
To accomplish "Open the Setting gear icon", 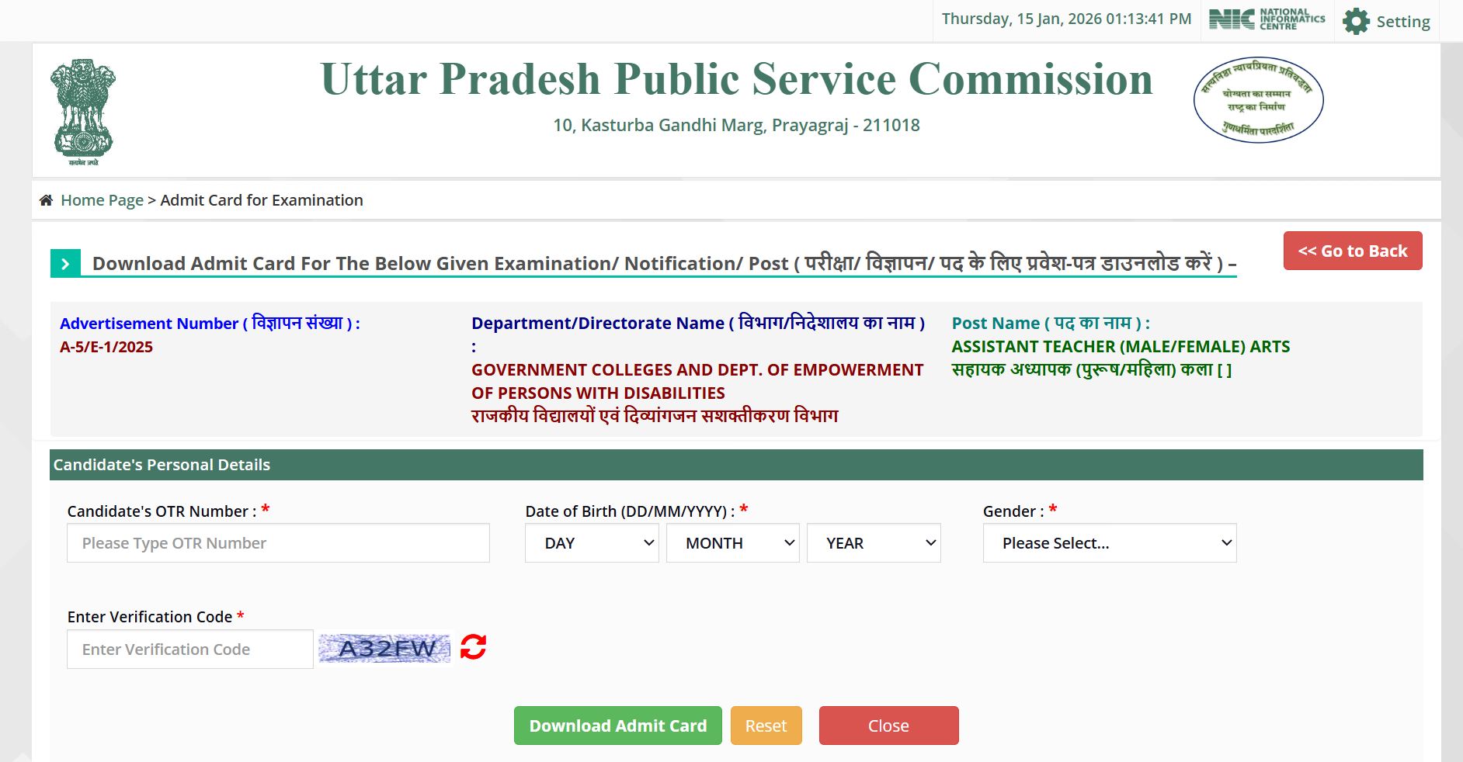I will click(1355, 21).
